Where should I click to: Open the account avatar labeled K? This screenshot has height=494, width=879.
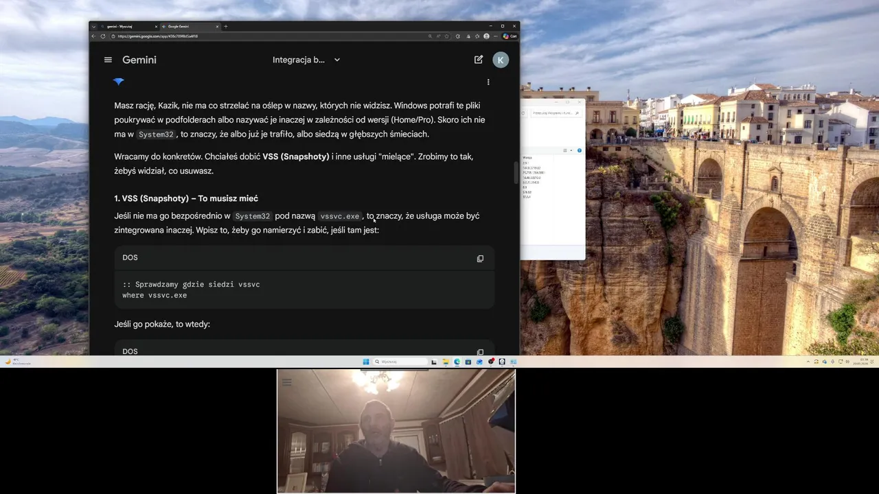point(501,60)
